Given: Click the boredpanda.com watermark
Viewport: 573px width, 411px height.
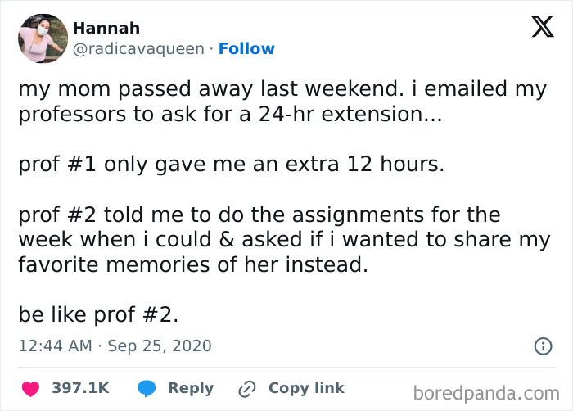Looking at the screenshot, I should click(492, 392).
